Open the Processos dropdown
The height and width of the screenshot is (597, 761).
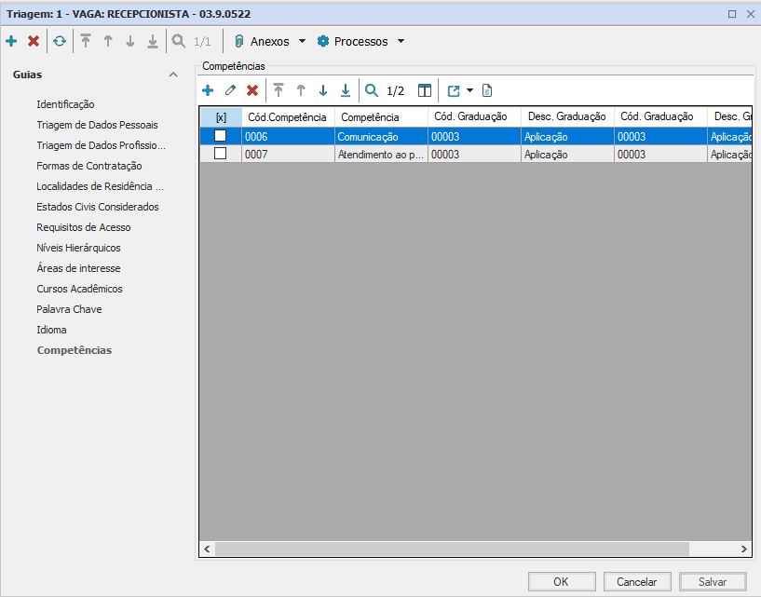pos(361,41)
